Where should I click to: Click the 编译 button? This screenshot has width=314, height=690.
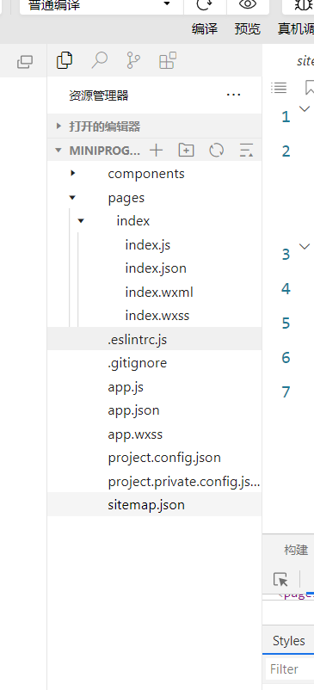(x=205, y=29)
